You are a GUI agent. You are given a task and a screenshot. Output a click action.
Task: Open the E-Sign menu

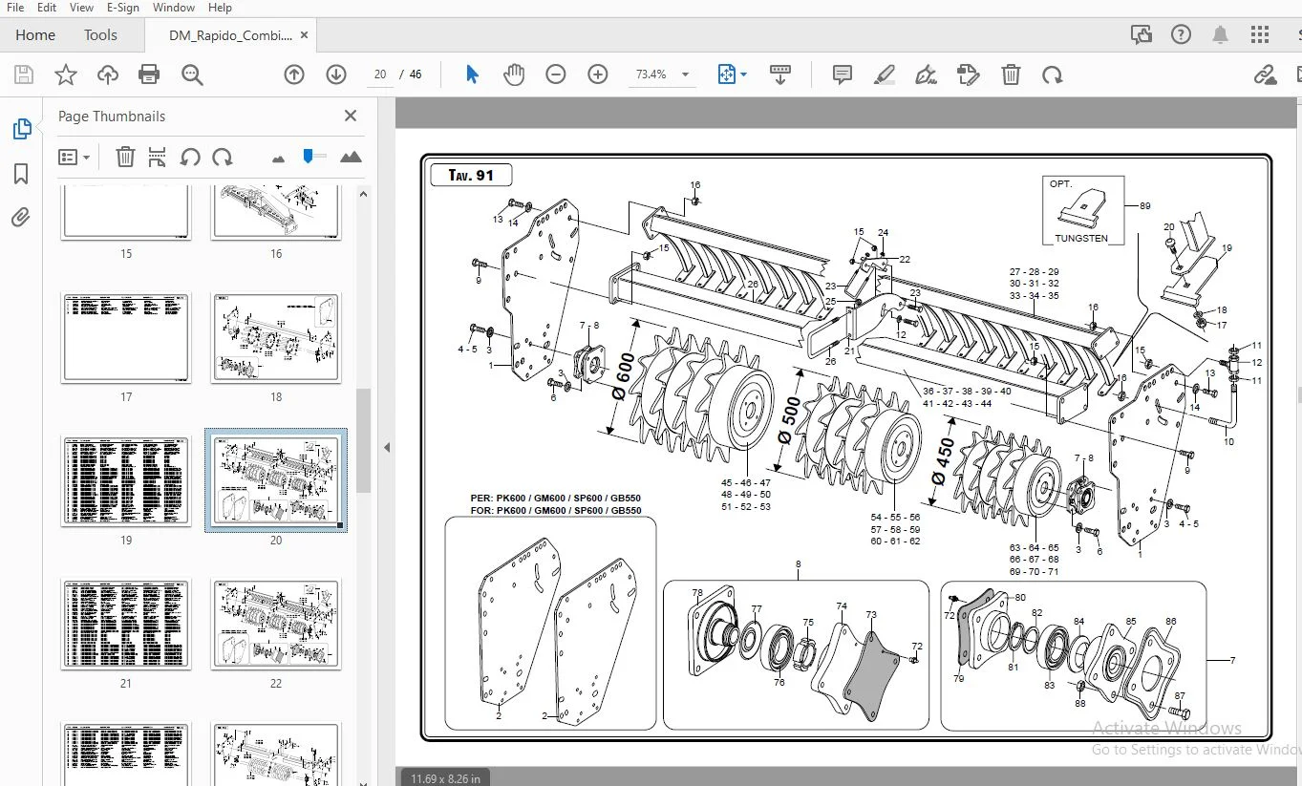(122, 8)
